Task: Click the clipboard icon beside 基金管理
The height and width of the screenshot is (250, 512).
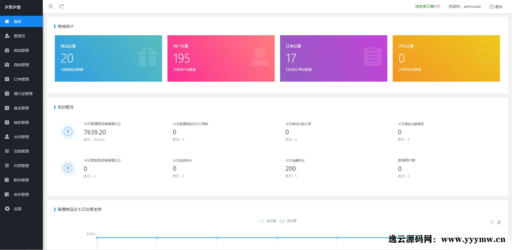Action: [7, 108]
